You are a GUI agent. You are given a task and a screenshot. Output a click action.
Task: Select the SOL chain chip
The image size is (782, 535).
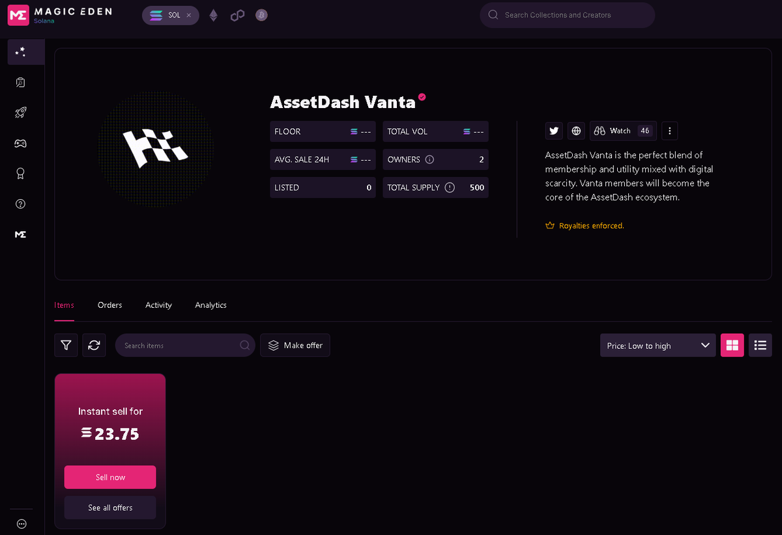170,15
